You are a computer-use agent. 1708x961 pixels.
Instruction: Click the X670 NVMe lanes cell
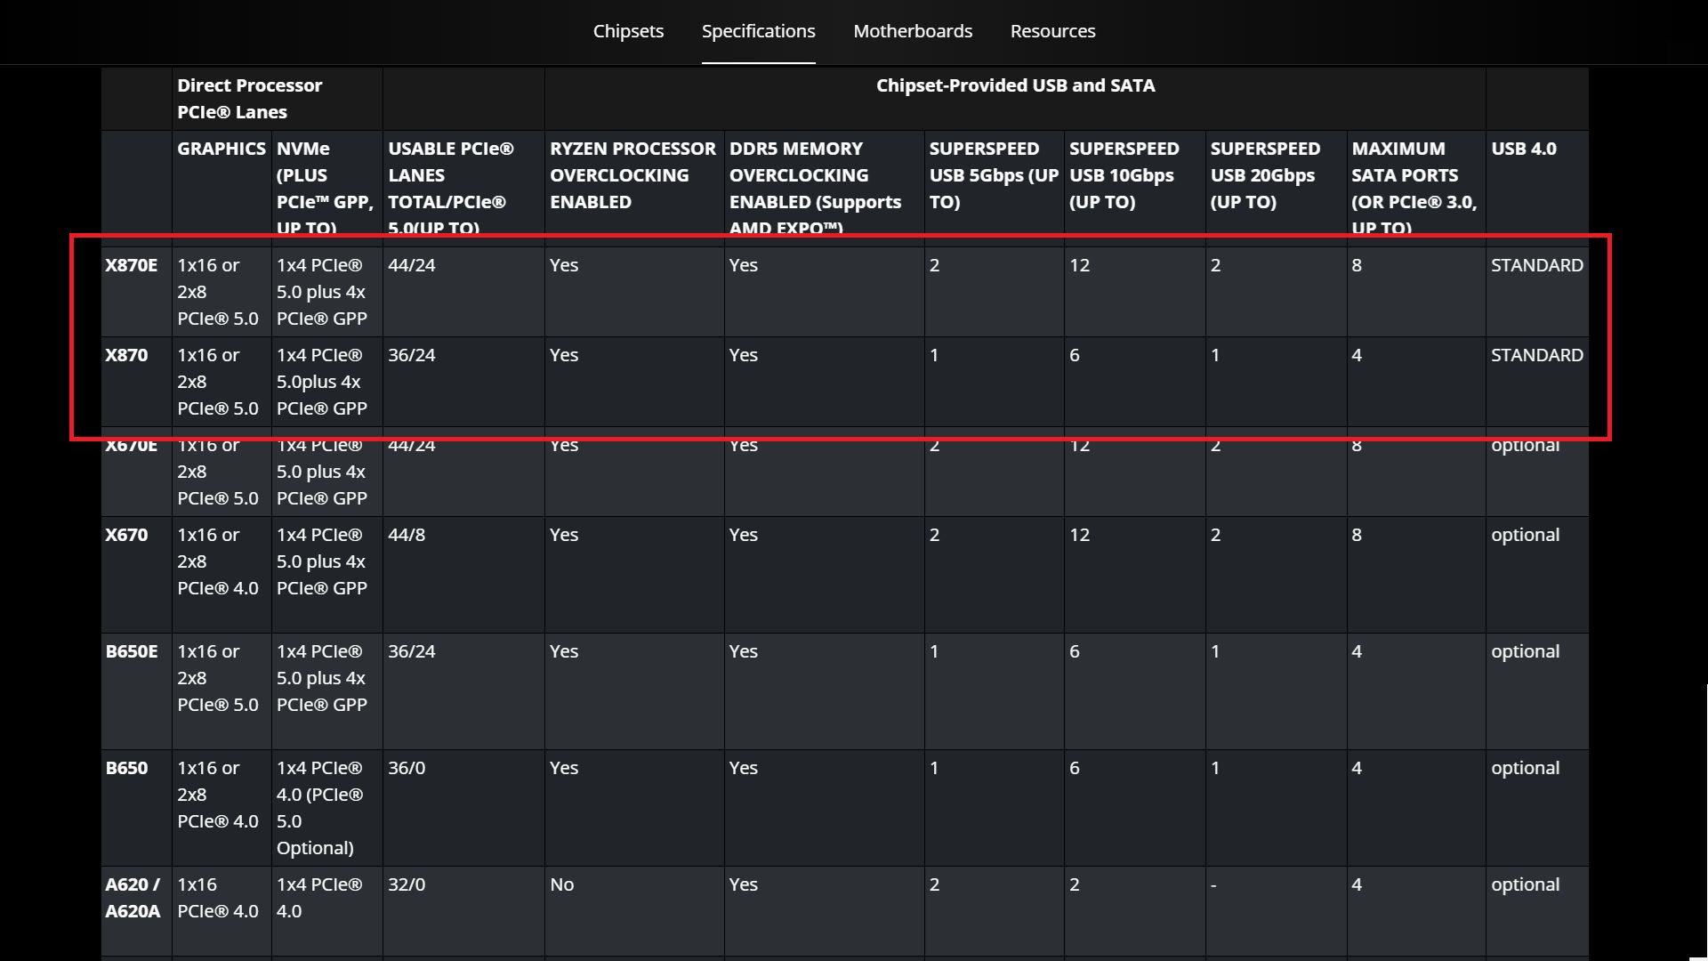pyautogui.click(x=321, y=561)
